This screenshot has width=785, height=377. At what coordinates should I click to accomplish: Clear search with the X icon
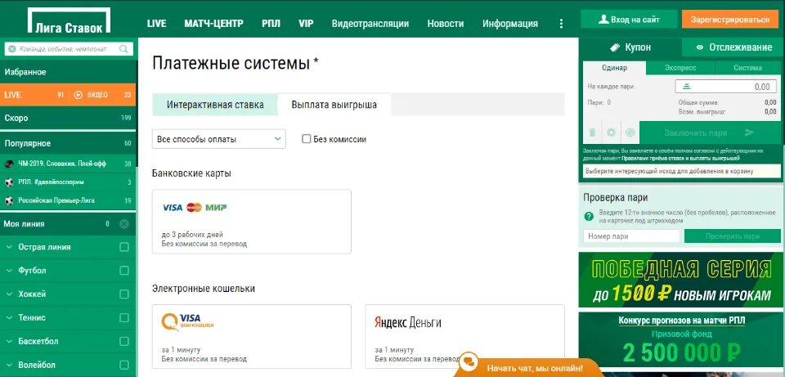point(12,49)
